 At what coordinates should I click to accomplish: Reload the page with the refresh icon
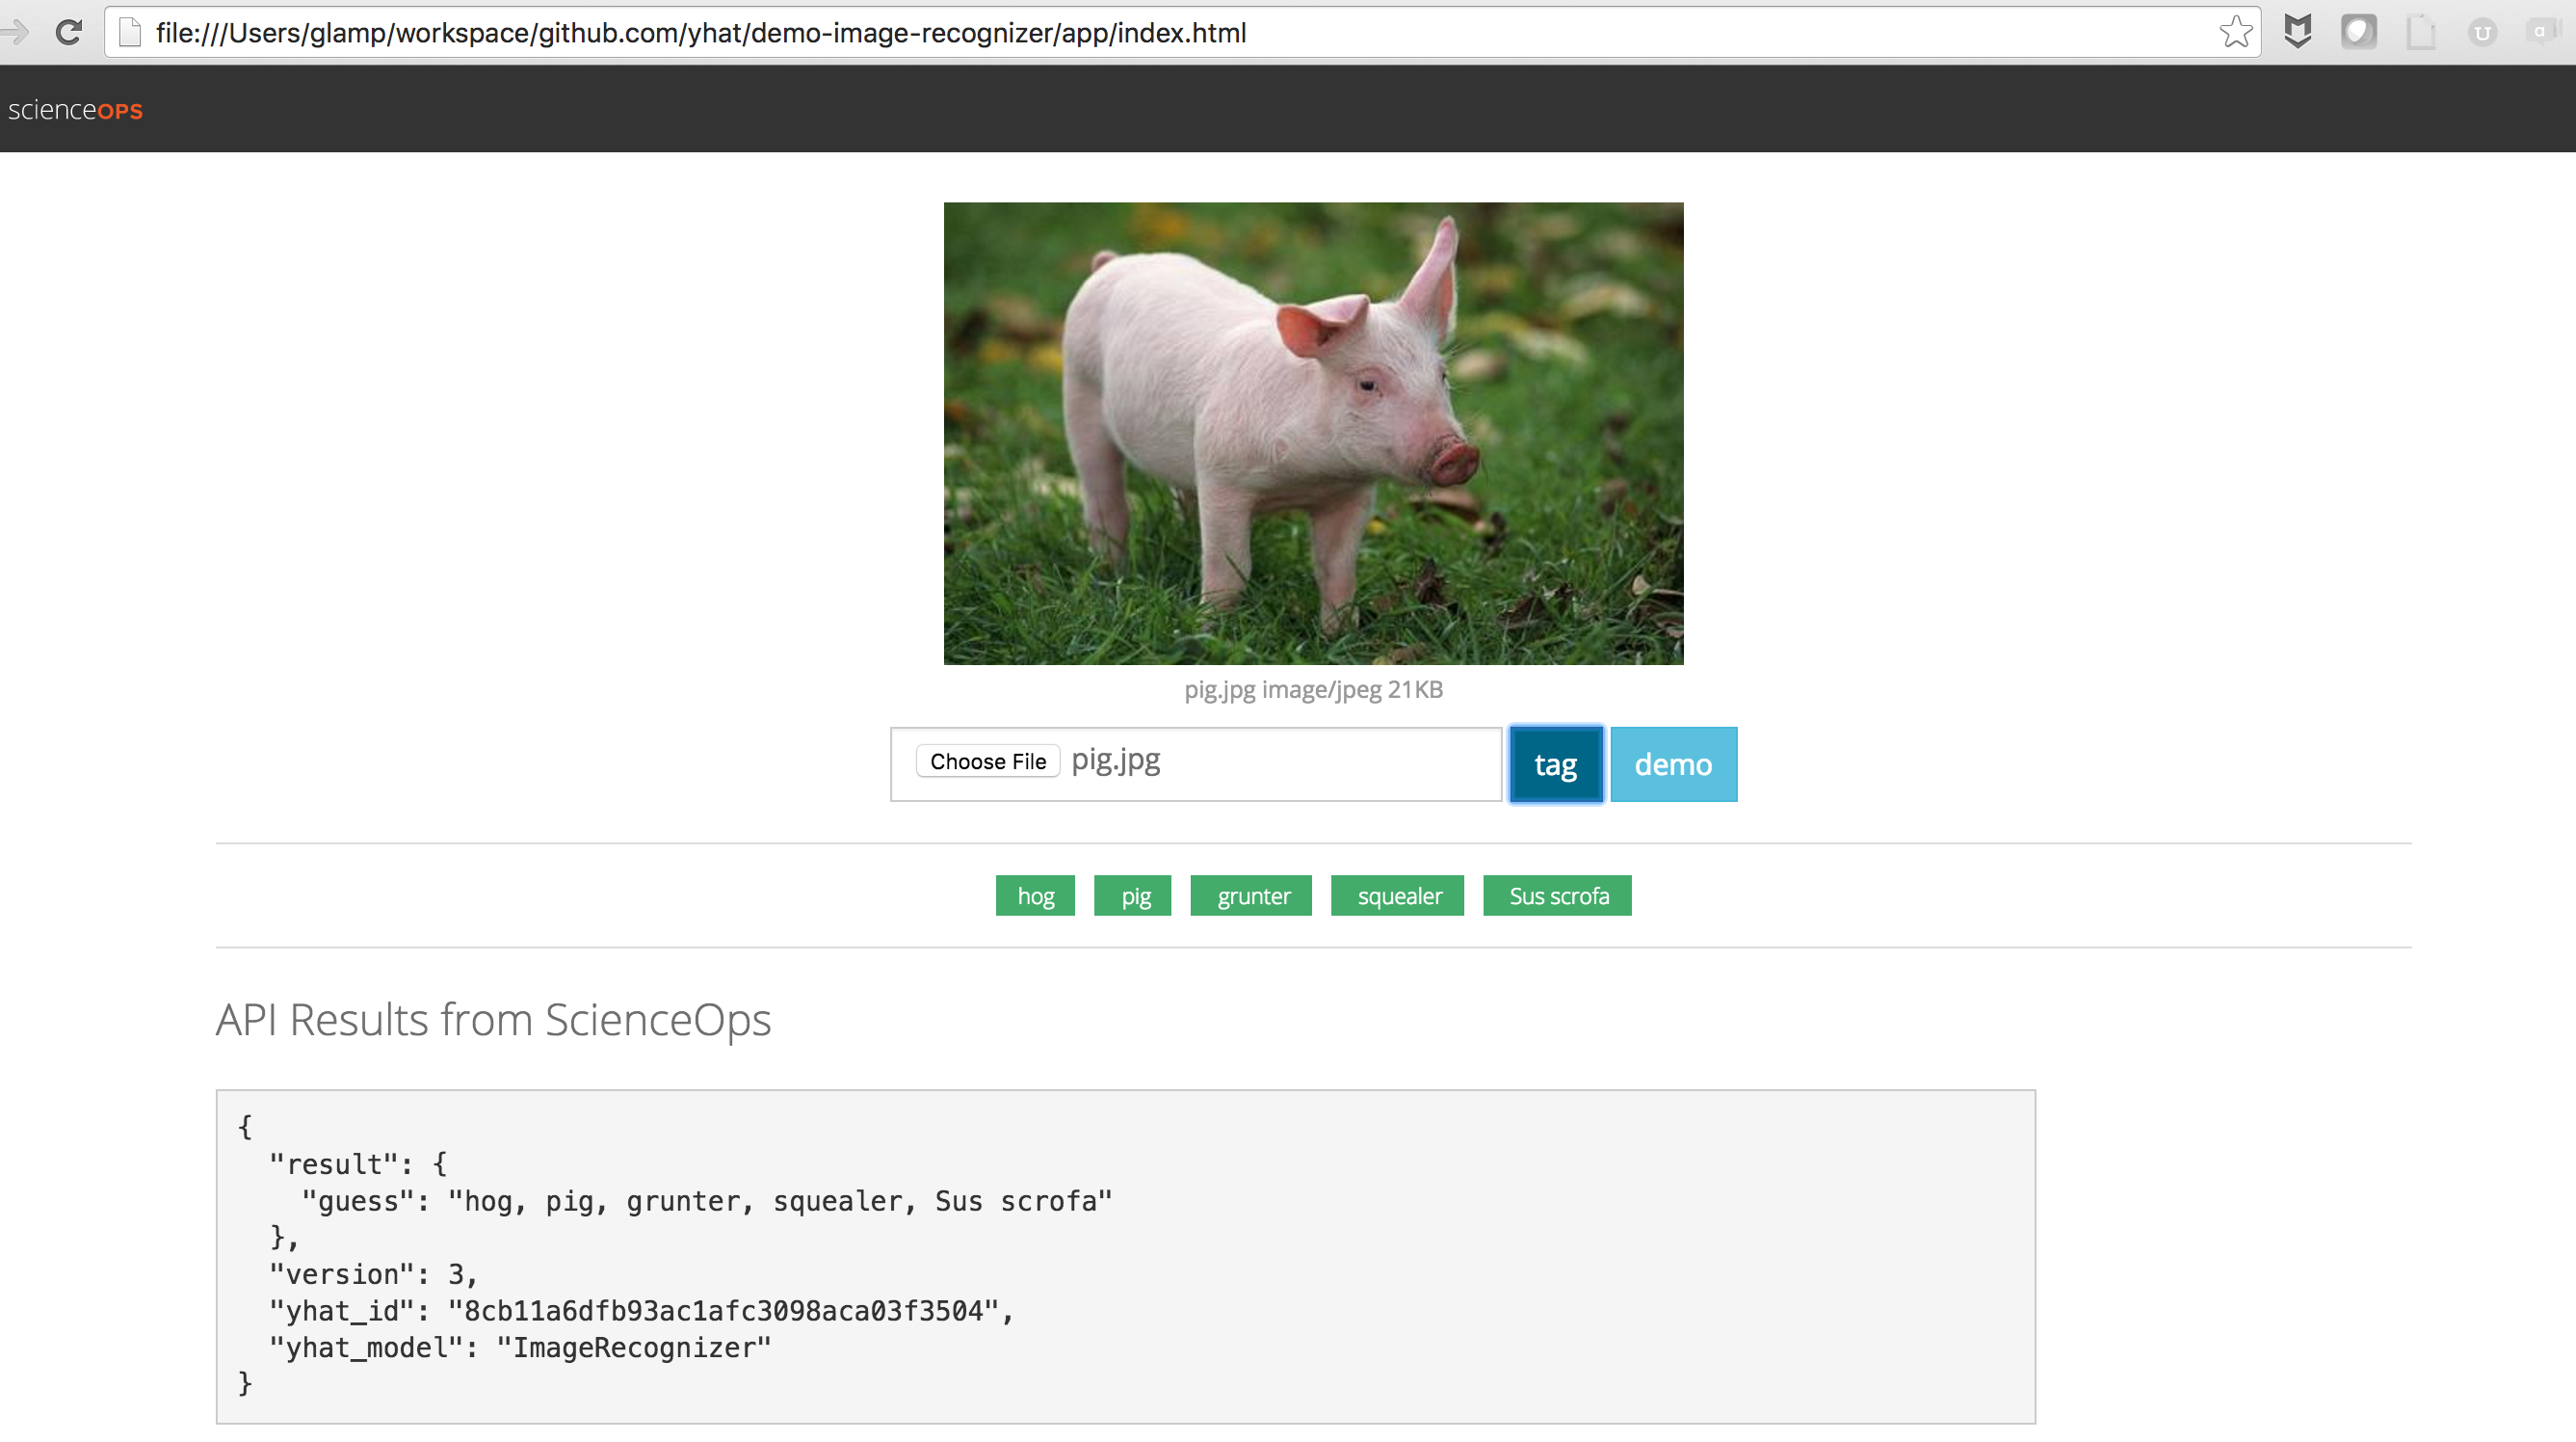(x=68, y=32)
